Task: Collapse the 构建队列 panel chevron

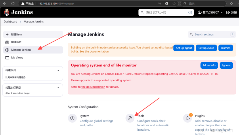Action: pyautogui.click(x=58, y=70)
